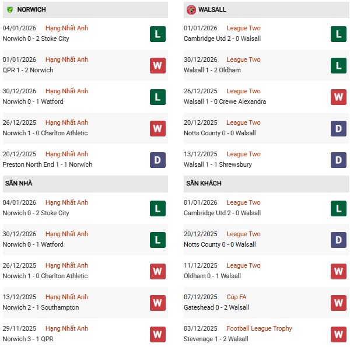
Task: Click the W badge for Gateshead vs Walsall
Action: click(x=339, y=303)
